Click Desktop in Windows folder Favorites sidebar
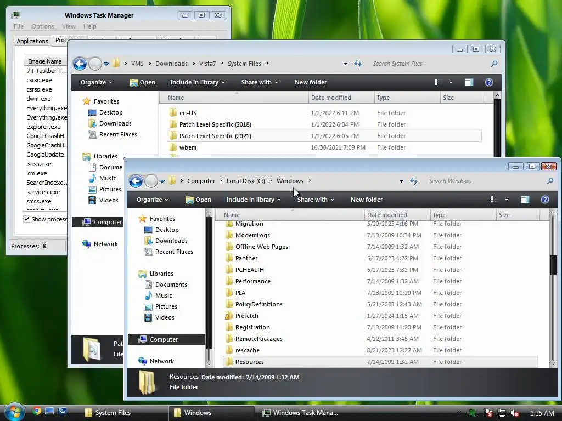Image resolution: width=562 pixels, height=421 pixels. coord(167,230)
